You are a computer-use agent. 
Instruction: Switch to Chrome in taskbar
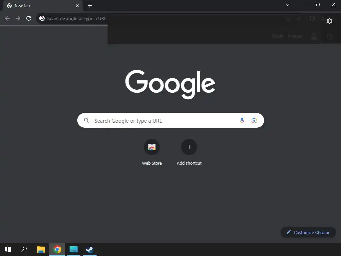(57, 249)
